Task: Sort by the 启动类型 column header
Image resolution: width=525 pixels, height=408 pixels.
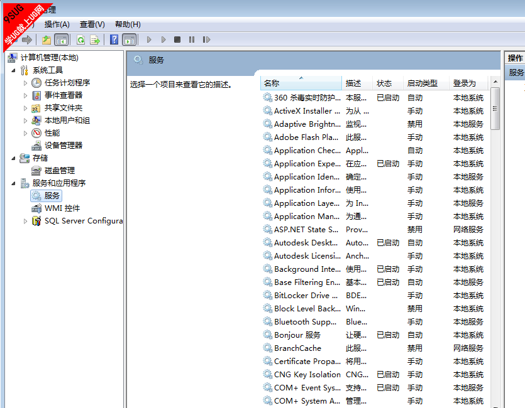Action: (x=426, y=83)
